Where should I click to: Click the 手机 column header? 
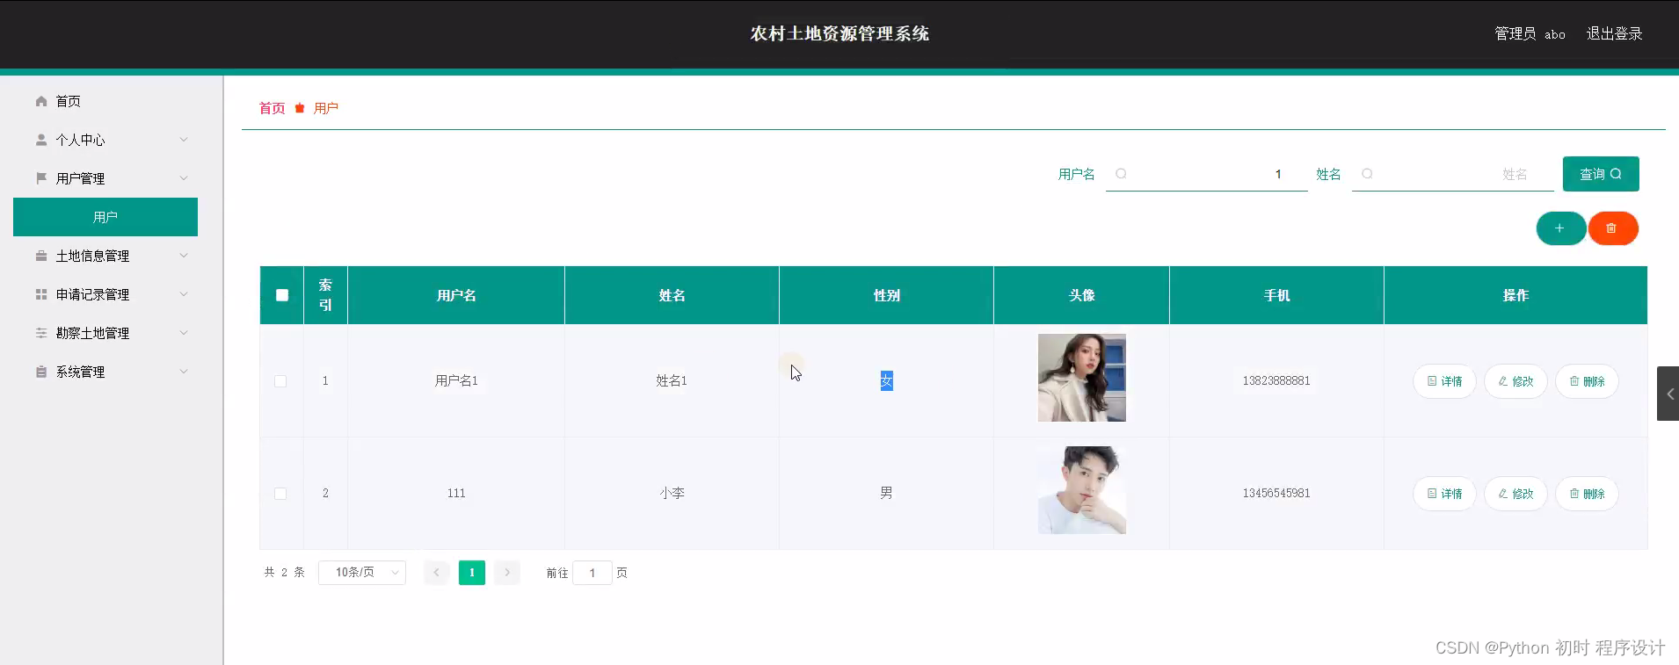pos(1276,295)
